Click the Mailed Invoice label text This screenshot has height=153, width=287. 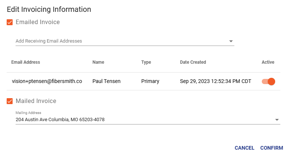click(x=36, y=101)
